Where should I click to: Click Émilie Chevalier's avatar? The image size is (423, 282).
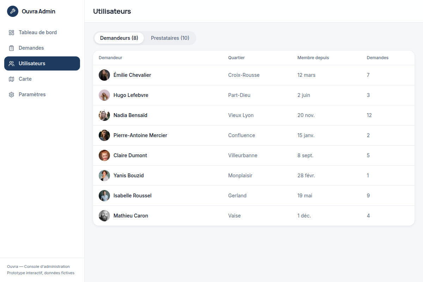pyautogui.click(x=104, y=75)
